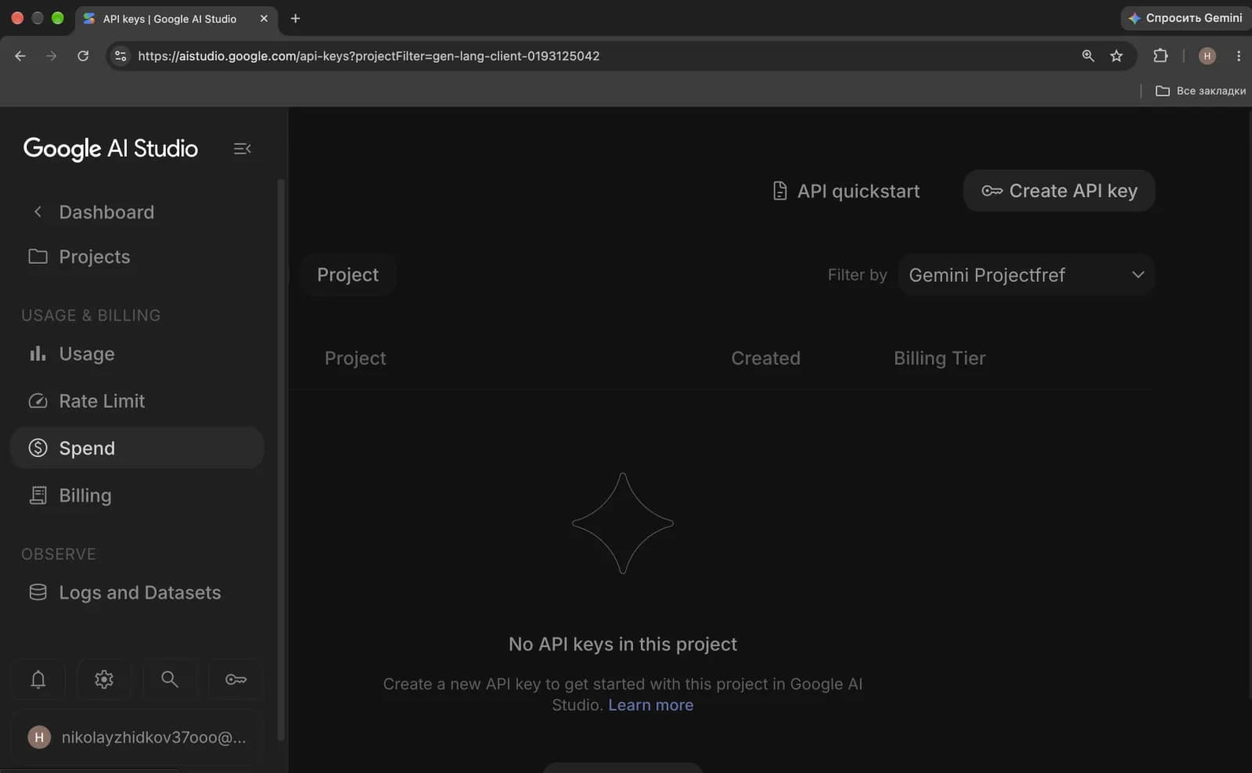This screenshot has height=773, width=1252.
Task: Reload the page with the refresh icon
Action: coord(83,56)
